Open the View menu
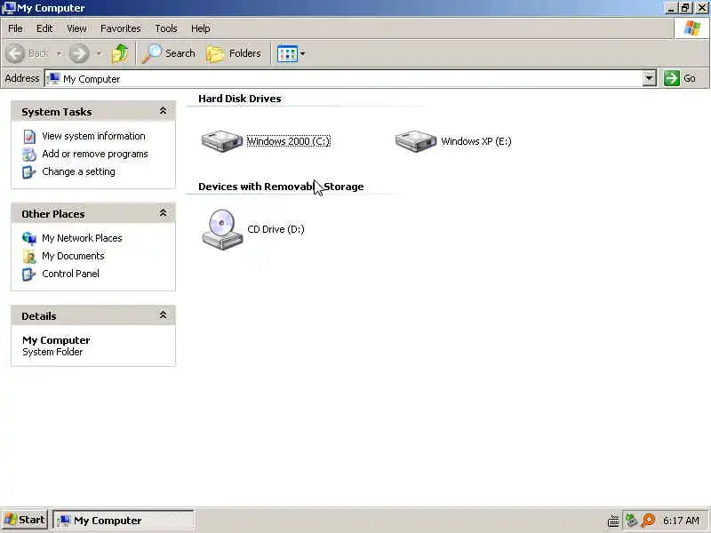 [76, 28]
